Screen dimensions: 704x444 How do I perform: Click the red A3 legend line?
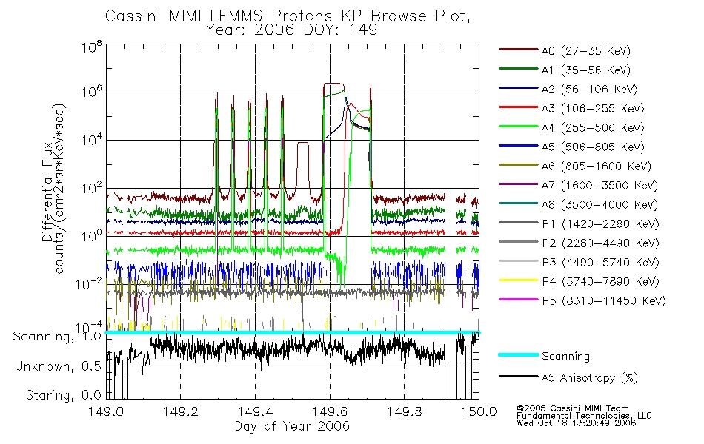click(518, 107)
